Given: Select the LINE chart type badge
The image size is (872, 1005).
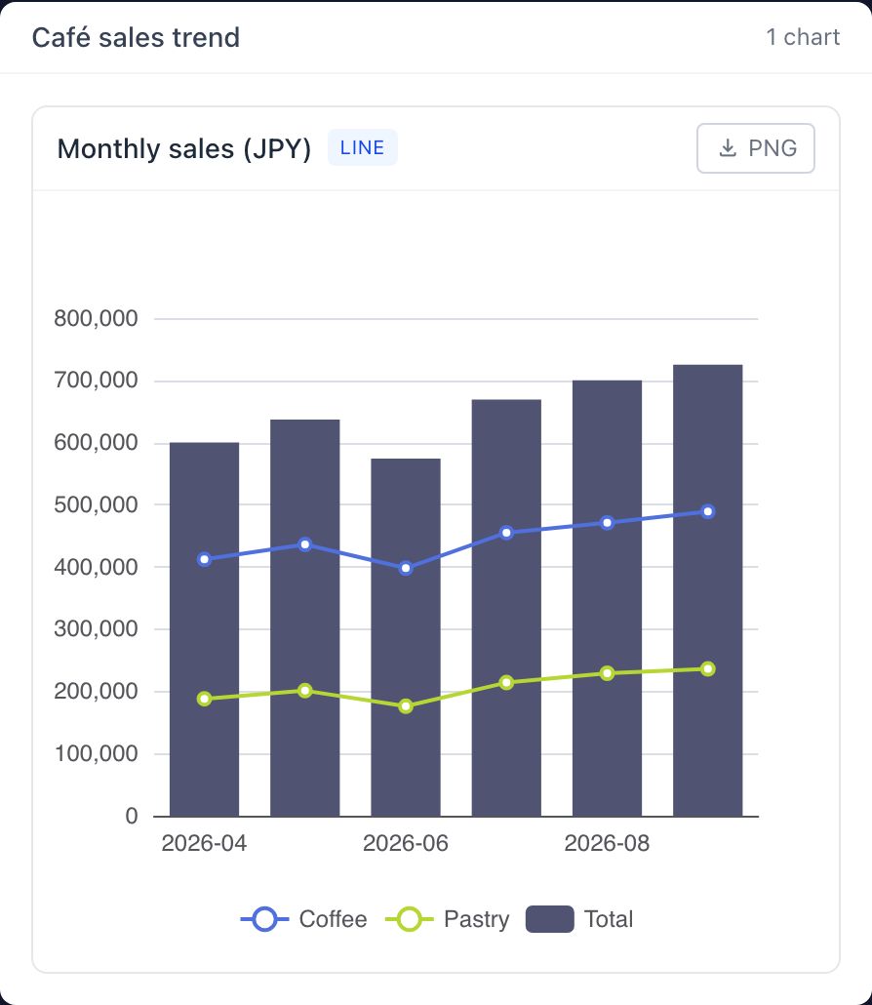Looking at the screenshot, I should [x=363, y=147].
